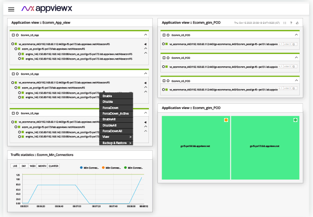The height and width of the screenshot is (217, 313).
Task: Select the QUARTER time range button
Action: [x=54, y=166]
